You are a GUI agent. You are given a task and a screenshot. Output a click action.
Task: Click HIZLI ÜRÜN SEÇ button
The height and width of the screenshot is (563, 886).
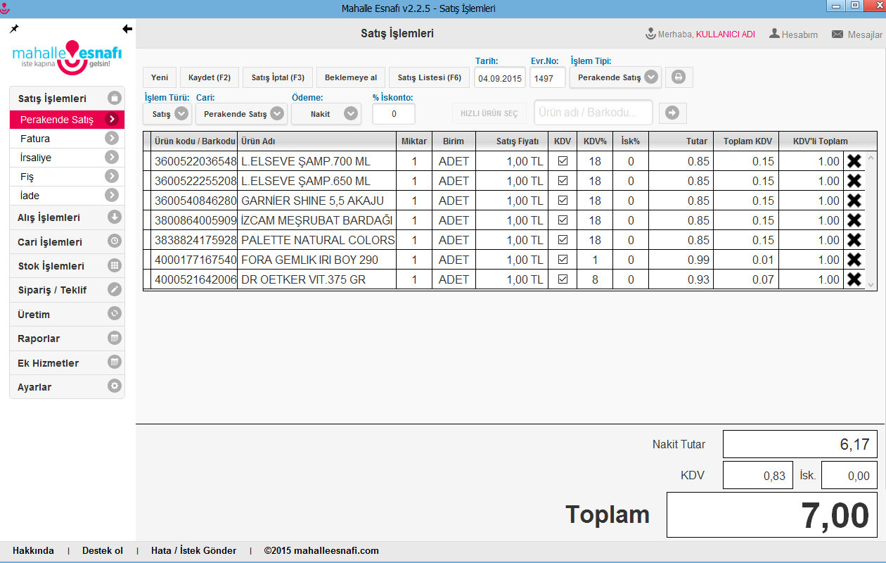tap(489, 113)
